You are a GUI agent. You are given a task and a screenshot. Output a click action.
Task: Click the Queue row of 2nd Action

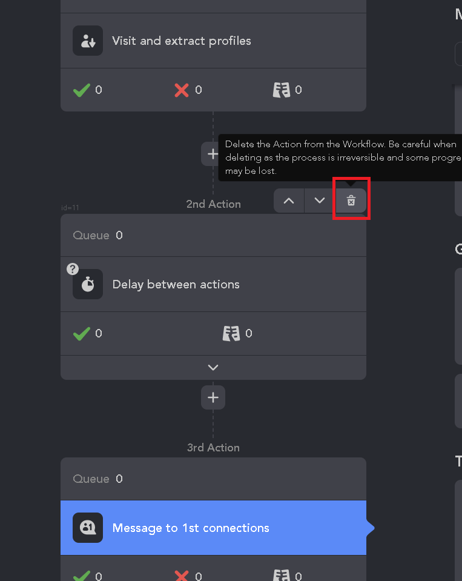pyautogui.click(x=213, y=235)
